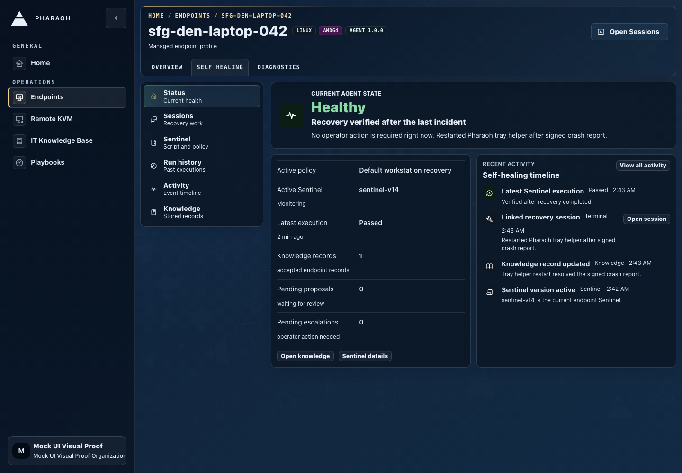Screen dimensions: 682x473
Task: Click the Knowledge record updated book icon
Action: pyautogui.click(x=489, y=266)
